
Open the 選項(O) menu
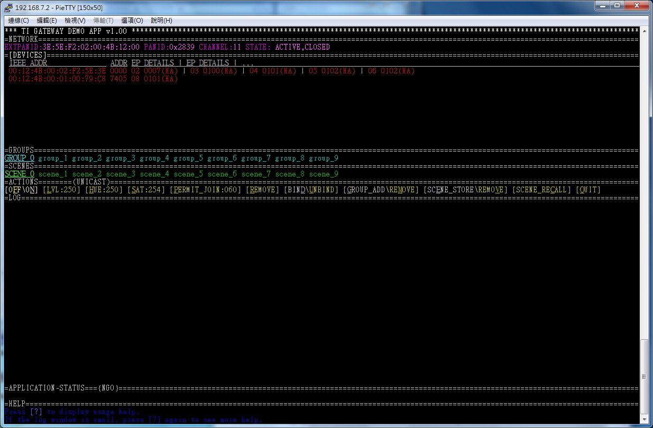[132, 20]
